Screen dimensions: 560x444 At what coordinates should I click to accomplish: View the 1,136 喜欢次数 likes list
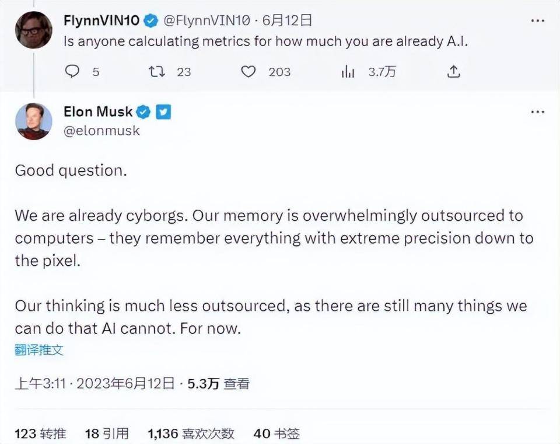point(191,433)
